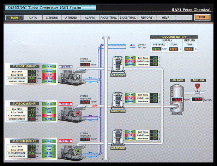Click cooling water supply pressure value

(157, 49)
